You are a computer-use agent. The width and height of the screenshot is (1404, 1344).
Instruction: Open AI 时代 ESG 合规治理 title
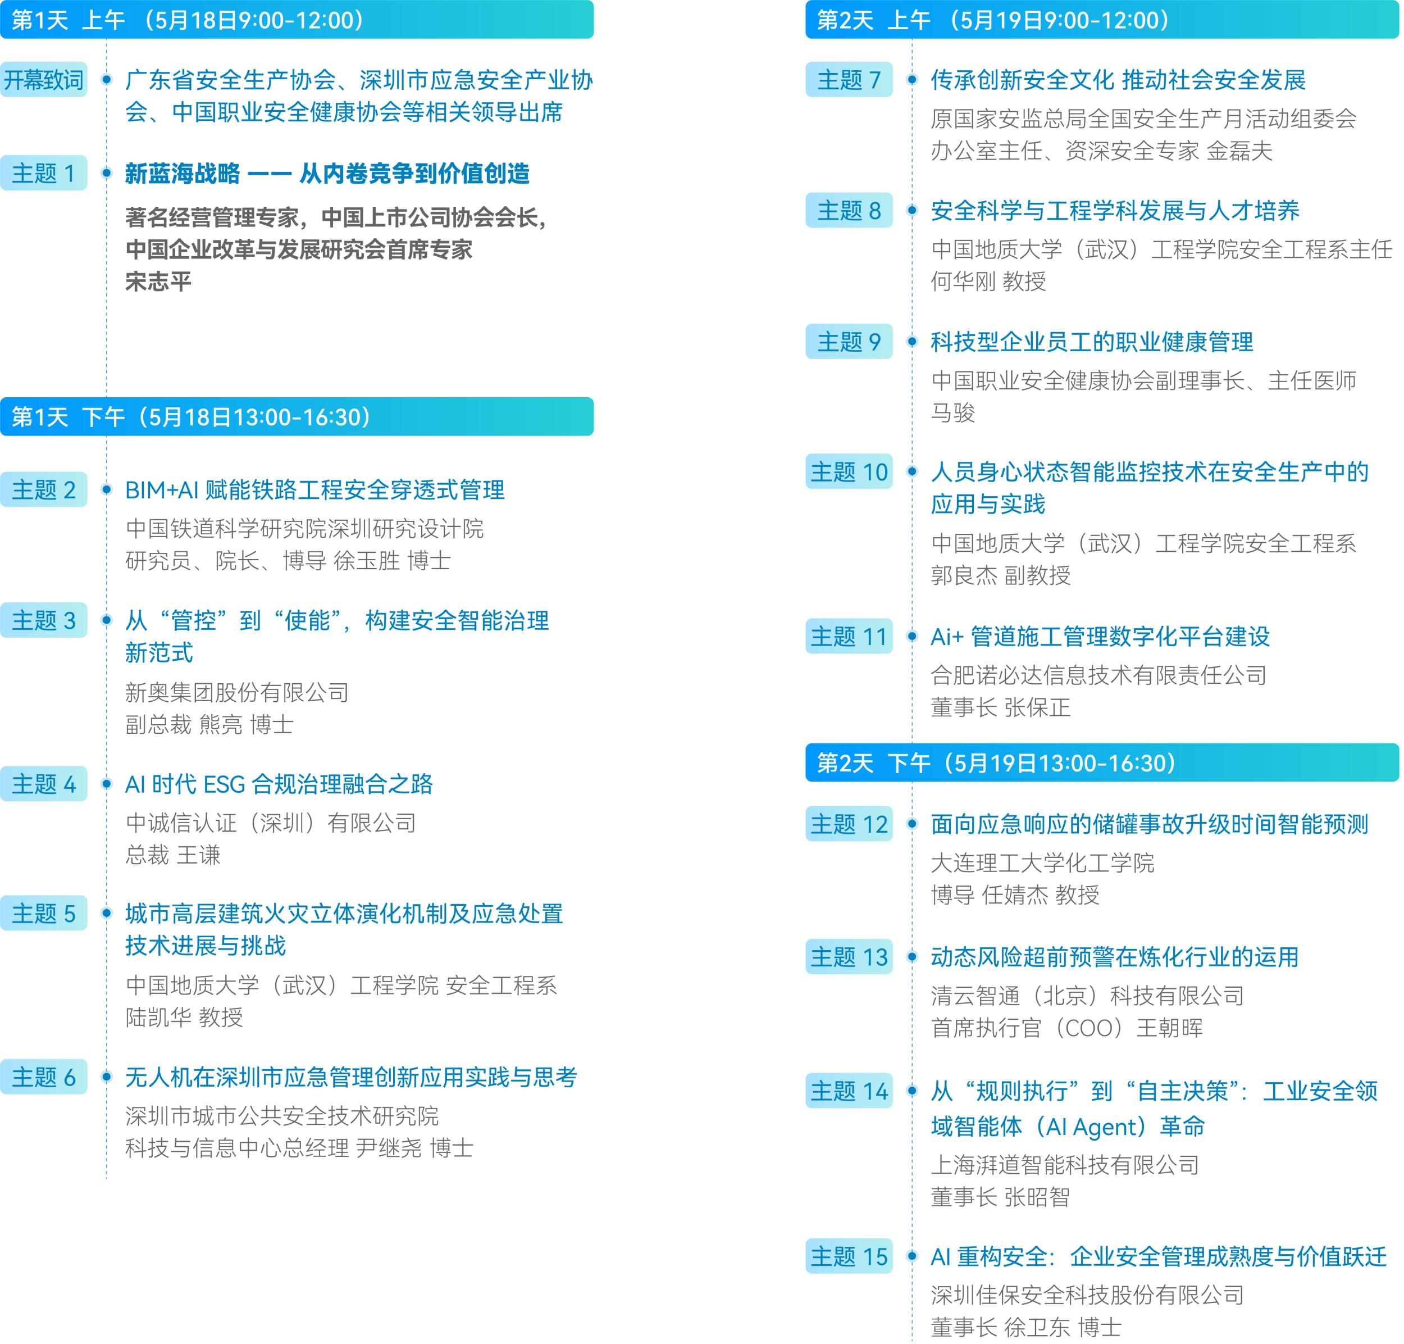click(279, 784)
